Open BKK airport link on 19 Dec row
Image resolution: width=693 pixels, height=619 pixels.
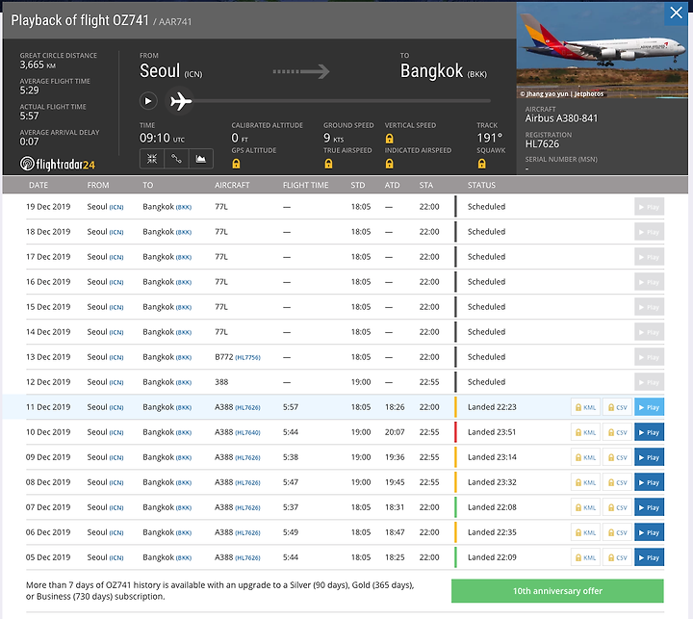pyautogui.click(x=184, y=207)
